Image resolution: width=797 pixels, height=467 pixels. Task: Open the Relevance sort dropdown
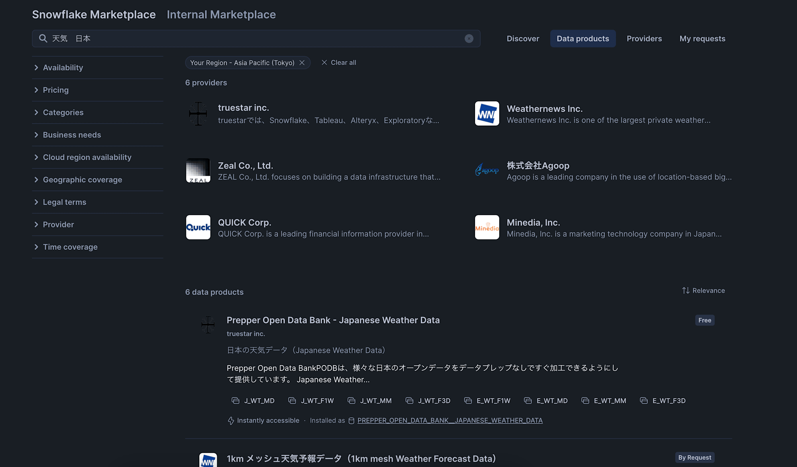tap(703, 290)
